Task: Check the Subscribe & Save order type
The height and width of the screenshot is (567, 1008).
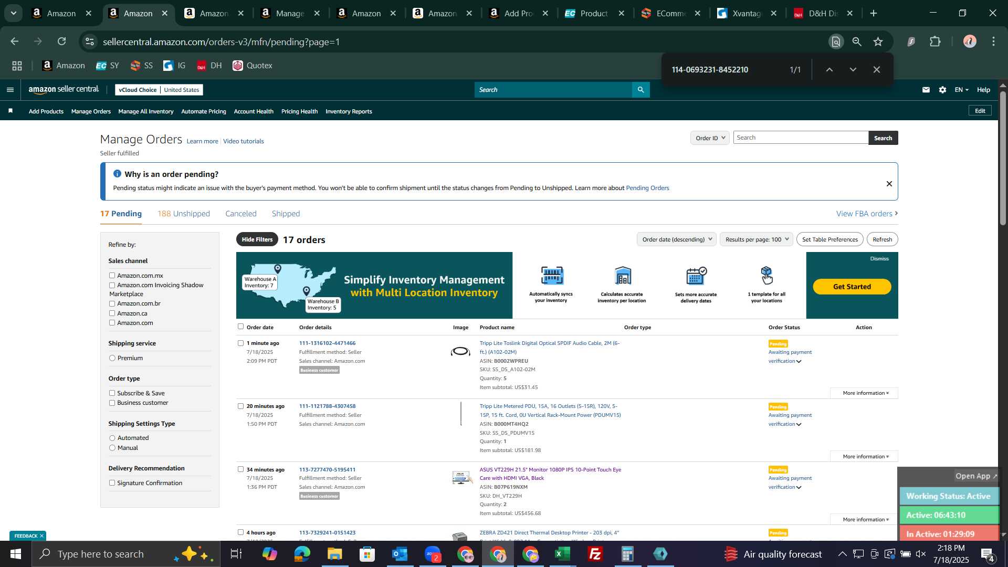Action: tap(112, 393)
